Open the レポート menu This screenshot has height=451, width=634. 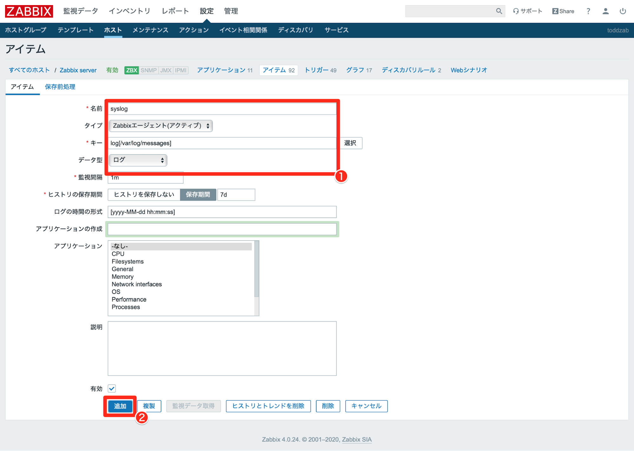[x=175, y=11]
